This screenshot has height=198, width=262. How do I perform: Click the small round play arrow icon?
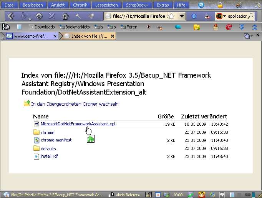point(149,27)
